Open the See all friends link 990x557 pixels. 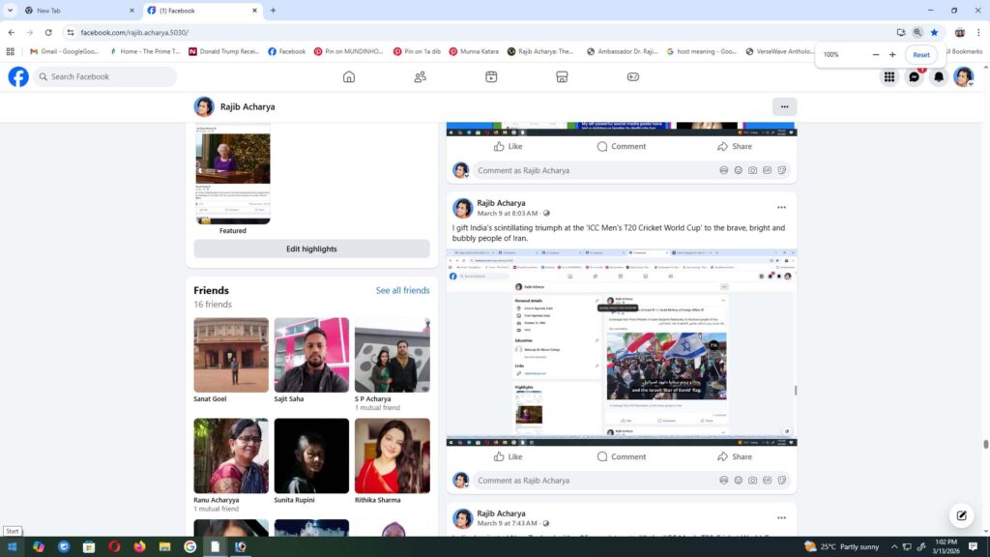tap(402, 290)
